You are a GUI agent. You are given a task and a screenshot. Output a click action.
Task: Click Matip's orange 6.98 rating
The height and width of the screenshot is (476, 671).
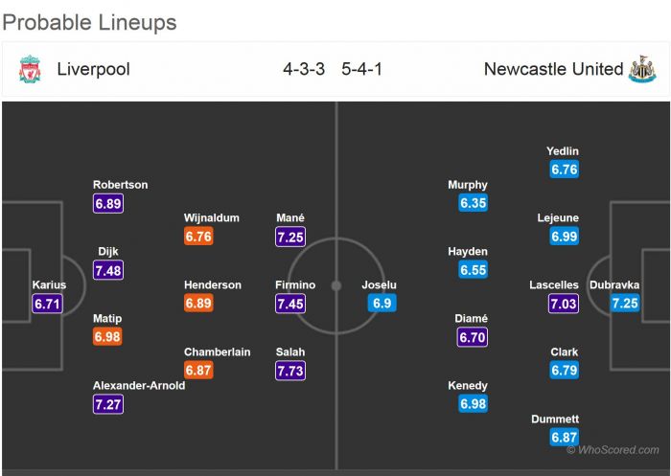108,337
